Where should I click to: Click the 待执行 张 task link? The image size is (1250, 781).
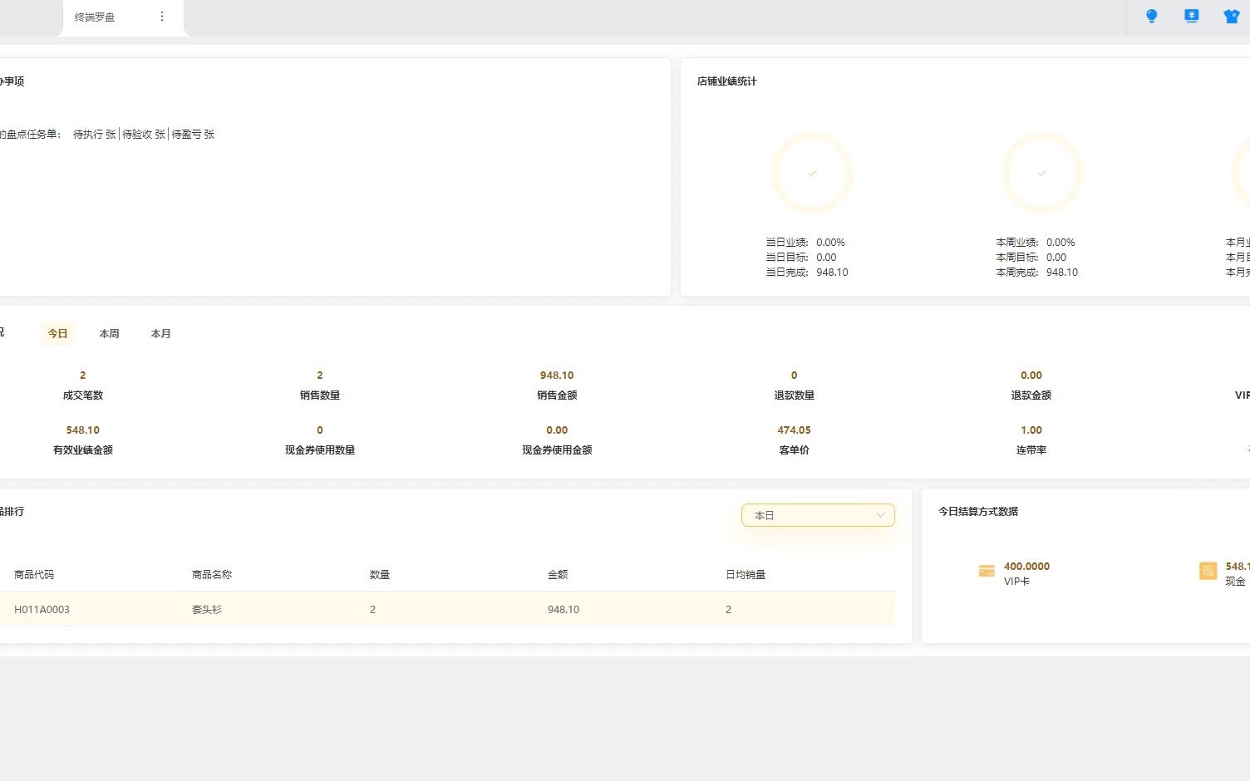95,134
